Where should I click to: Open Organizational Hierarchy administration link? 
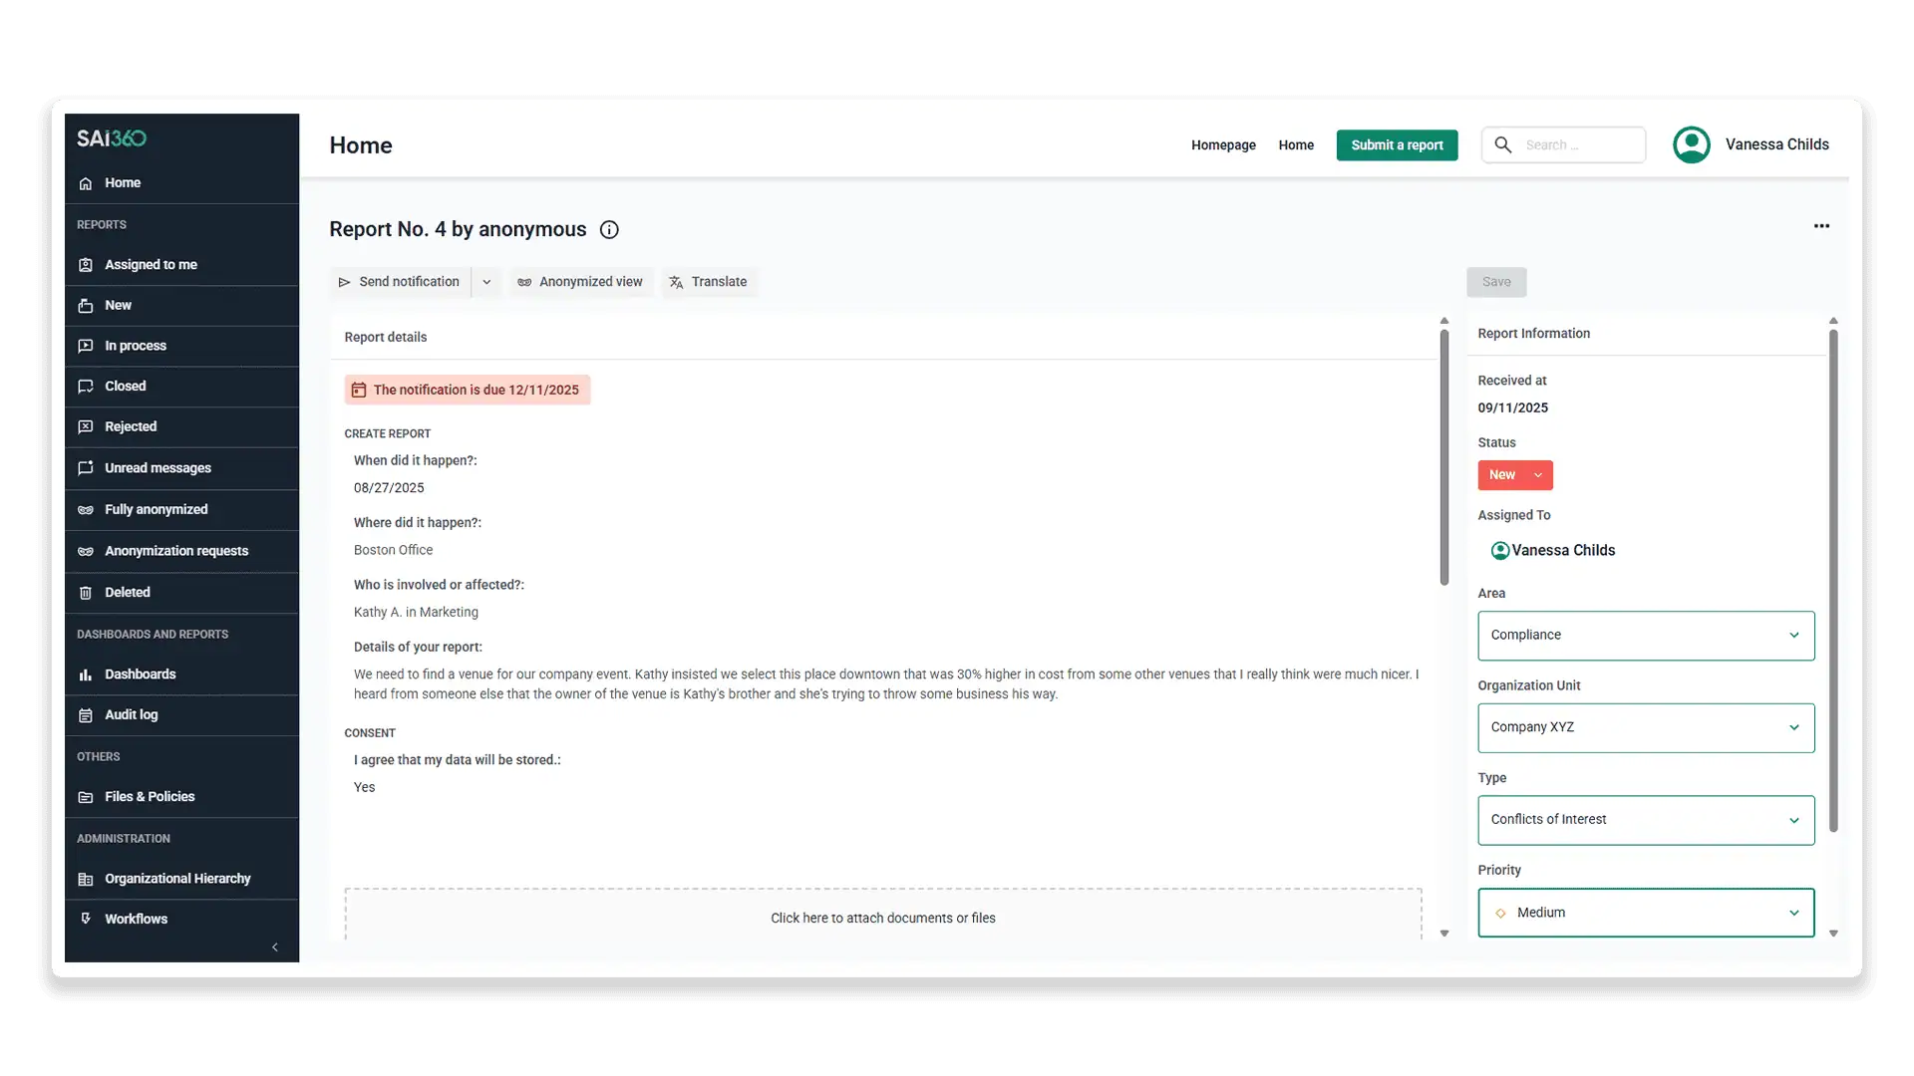coord(176,878)
